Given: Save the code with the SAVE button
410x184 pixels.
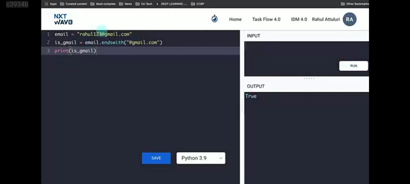Looking at the screenshot, I should [x=156, y=158].
